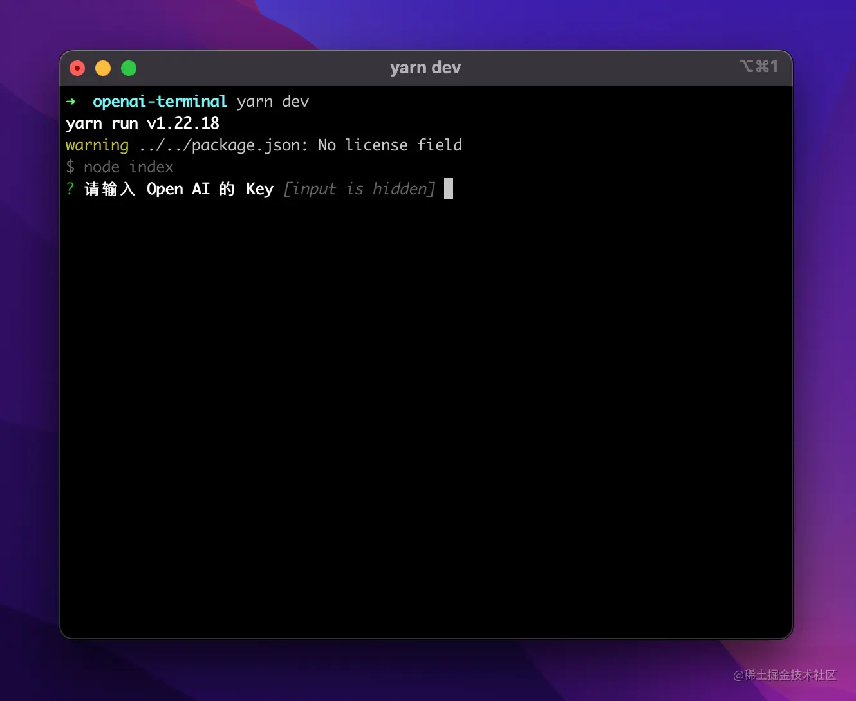856x701 pixels.
Task: Focus the hidden key input cursor
Action: click(x=449, y=188)
